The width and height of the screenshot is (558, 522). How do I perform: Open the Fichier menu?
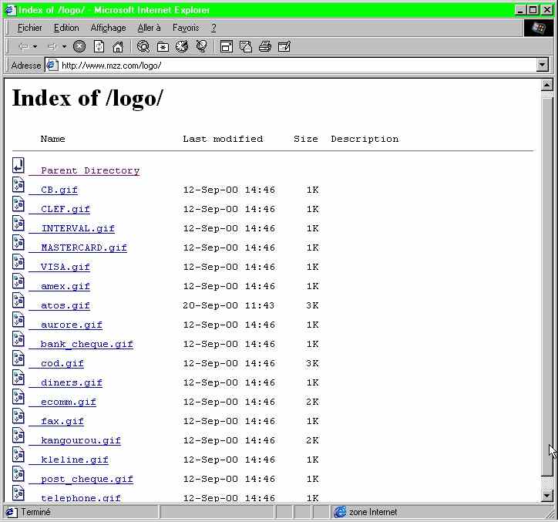(30, 28)
